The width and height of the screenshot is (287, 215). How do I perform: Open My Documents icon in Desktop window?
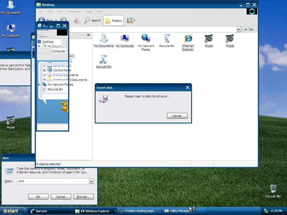(104, 41)
